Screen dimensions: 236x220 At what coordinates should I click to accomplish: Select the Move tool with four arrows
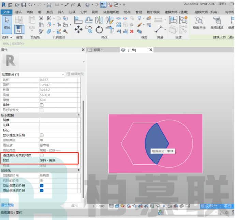click(78, 29)
